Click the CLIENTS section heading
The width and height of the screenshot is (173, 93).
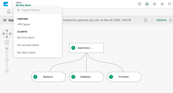tap(22, 32)
